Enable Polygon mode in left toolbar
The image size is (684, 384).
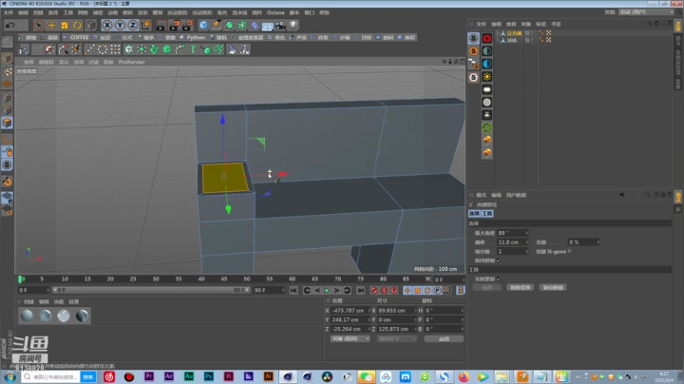[7, 123]
